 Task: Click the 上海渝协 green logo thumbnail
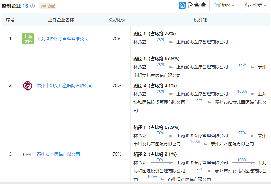coord(28,39)
